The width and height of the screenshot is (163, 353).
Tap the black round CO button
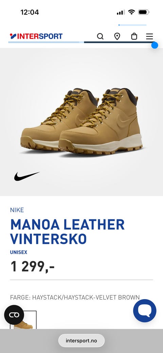(x=14, y=315)
